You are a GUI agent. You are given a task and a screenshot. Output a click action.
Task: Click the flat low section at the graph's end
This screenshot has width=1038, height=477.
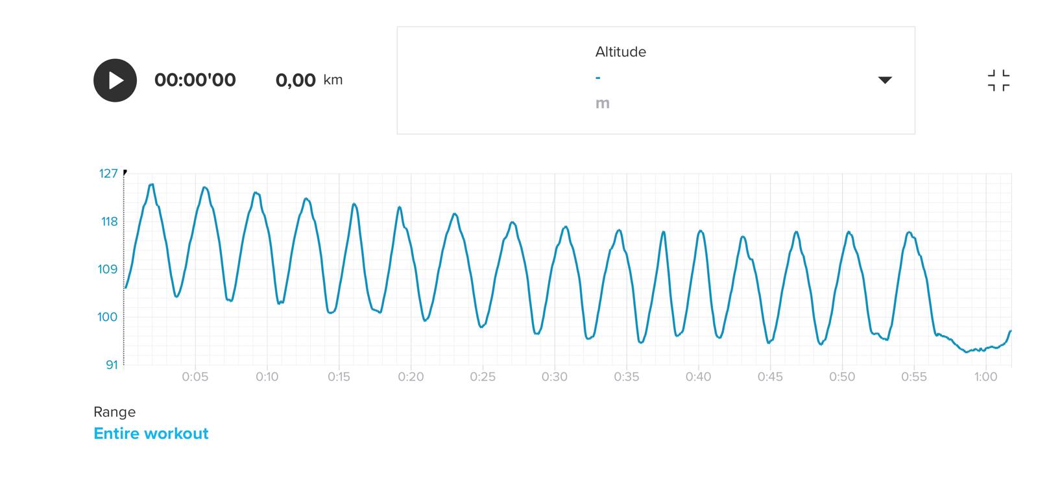pos(973,350)
